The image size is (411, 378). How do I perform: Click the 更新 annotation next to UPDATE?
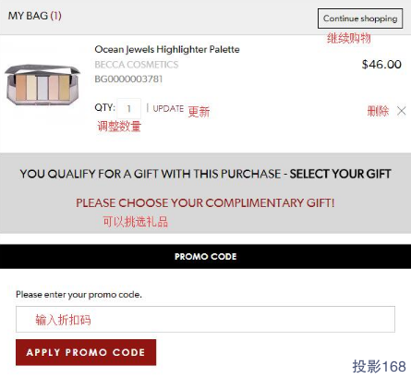click(x=199, y=112)
